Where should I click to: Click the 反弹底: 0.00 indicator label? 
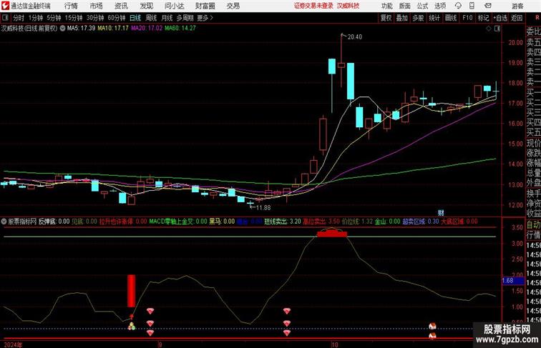[x=54, y=222]
